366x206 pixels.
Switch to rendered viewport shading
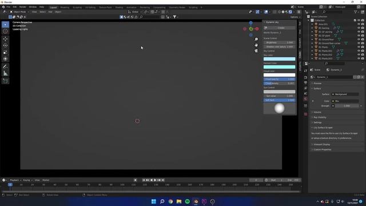(x=291, y=11)
